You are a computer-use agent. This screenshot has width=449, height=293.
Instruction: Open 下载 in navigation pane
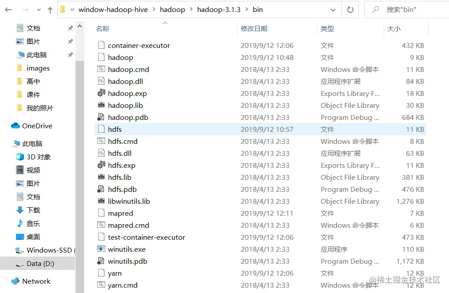coord(33,210)
